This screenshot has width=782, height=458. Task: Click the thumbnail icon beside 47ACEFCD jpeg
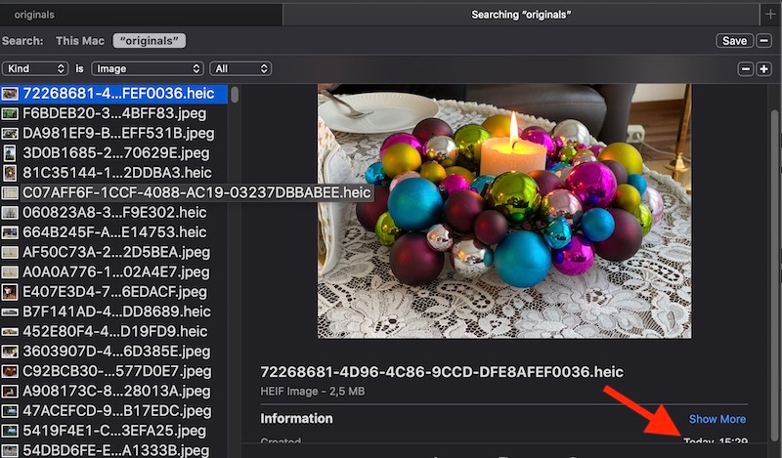click(x=10, y=411)
